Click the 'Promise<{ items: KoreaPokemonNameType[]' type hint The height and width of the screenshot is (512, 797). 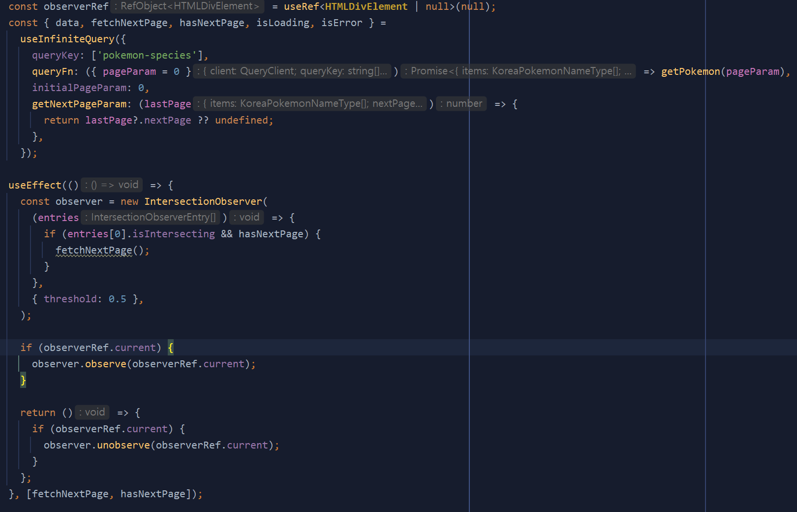pyautogui.click(x=518, y=71)
